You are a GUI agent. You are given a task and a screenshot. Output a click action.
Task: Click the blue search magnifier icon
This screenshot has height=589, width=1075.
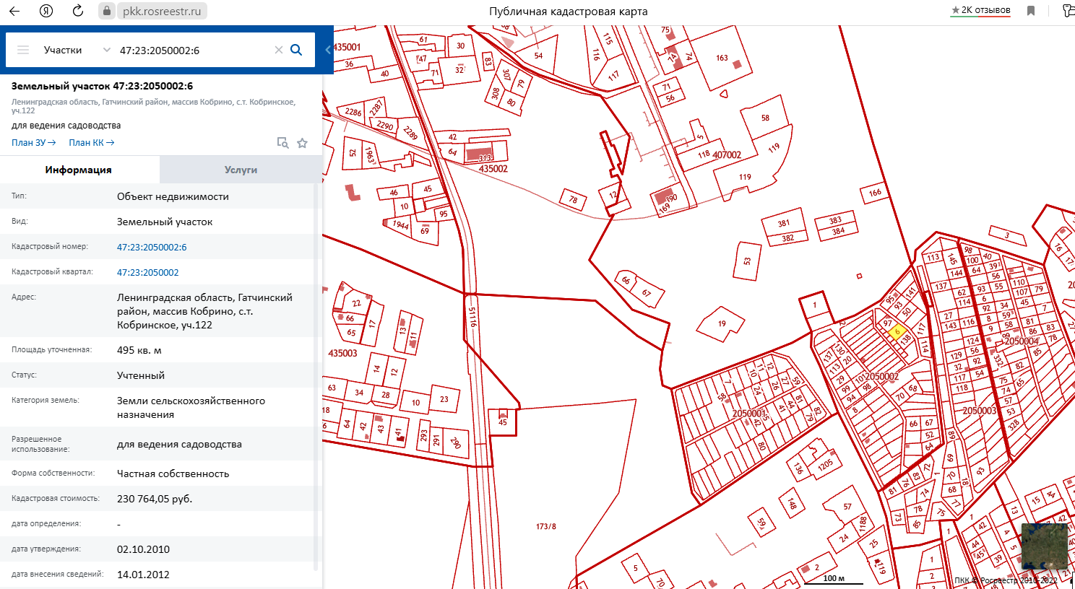[x=296, y=50]
